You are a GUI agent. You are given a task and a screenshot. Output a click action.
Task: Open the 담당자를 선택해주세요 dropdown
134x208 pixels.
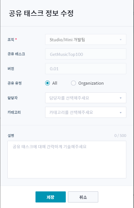click(x=86, y=98)
